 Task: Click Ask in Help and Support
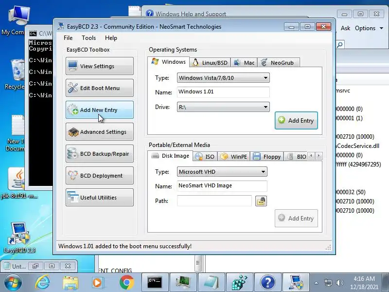point(345,28)
